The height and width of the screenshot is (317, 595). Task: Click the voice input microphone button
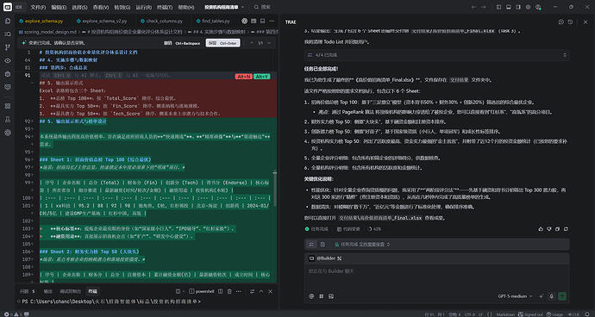[x=551, y=296]
